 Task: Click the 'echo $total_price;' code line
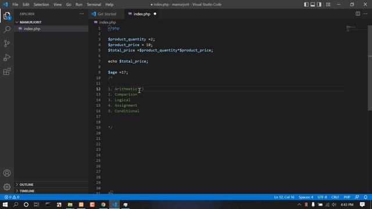pyautogui.click(x=128, y=62)
